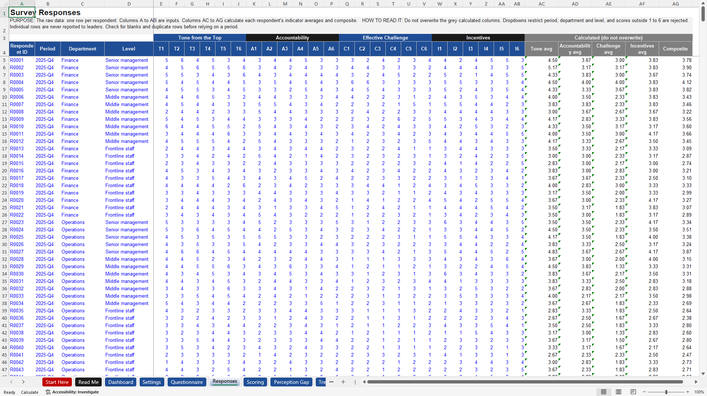Viewport: 707px width, 396px height.
Task: Select all cells via the corner box
Action: (4, 4)
